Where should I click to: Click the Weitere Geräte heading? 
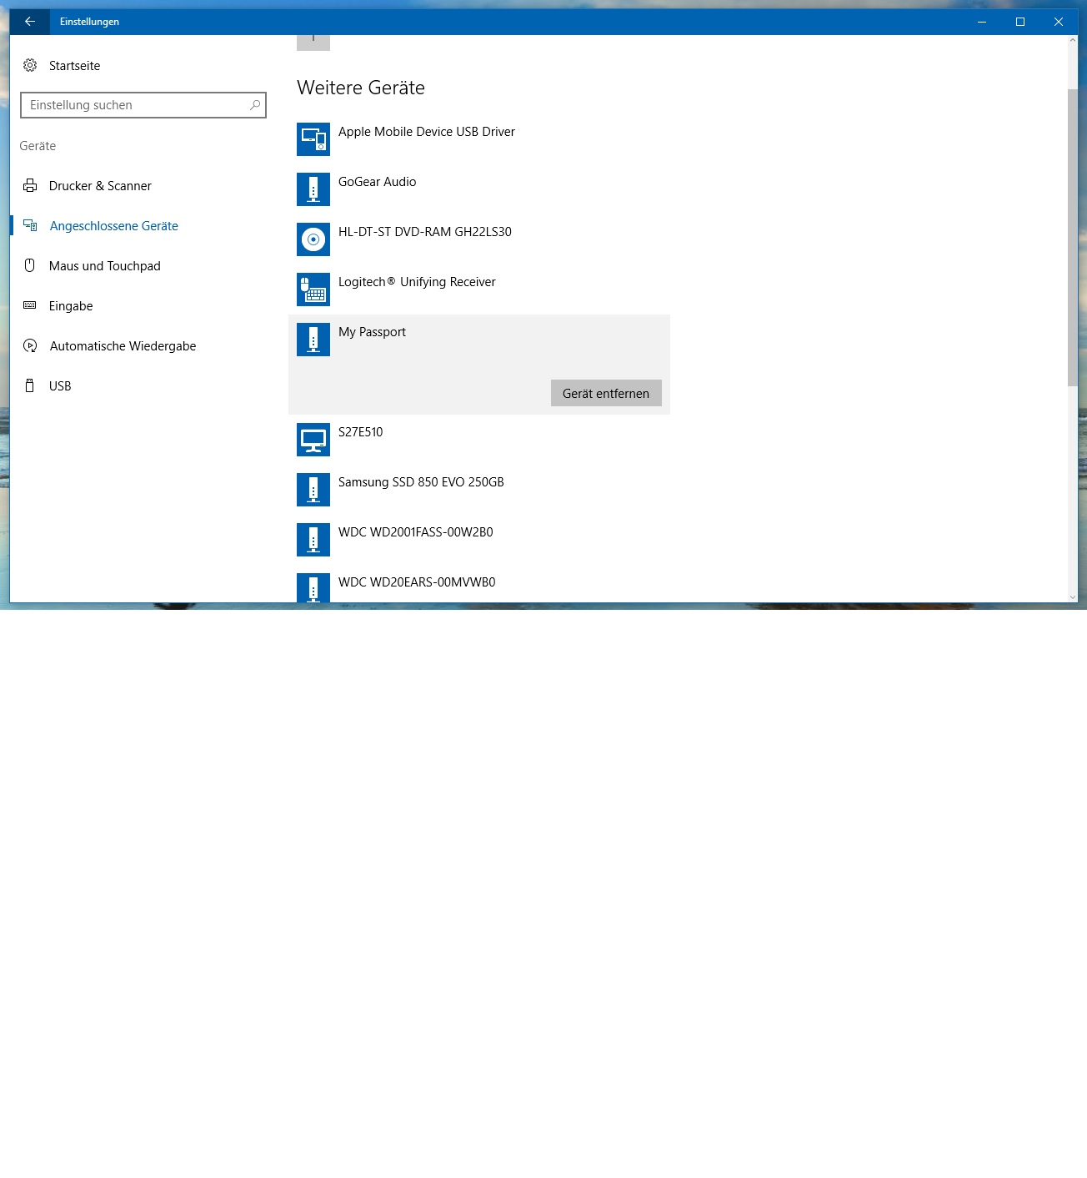(361, 88)
